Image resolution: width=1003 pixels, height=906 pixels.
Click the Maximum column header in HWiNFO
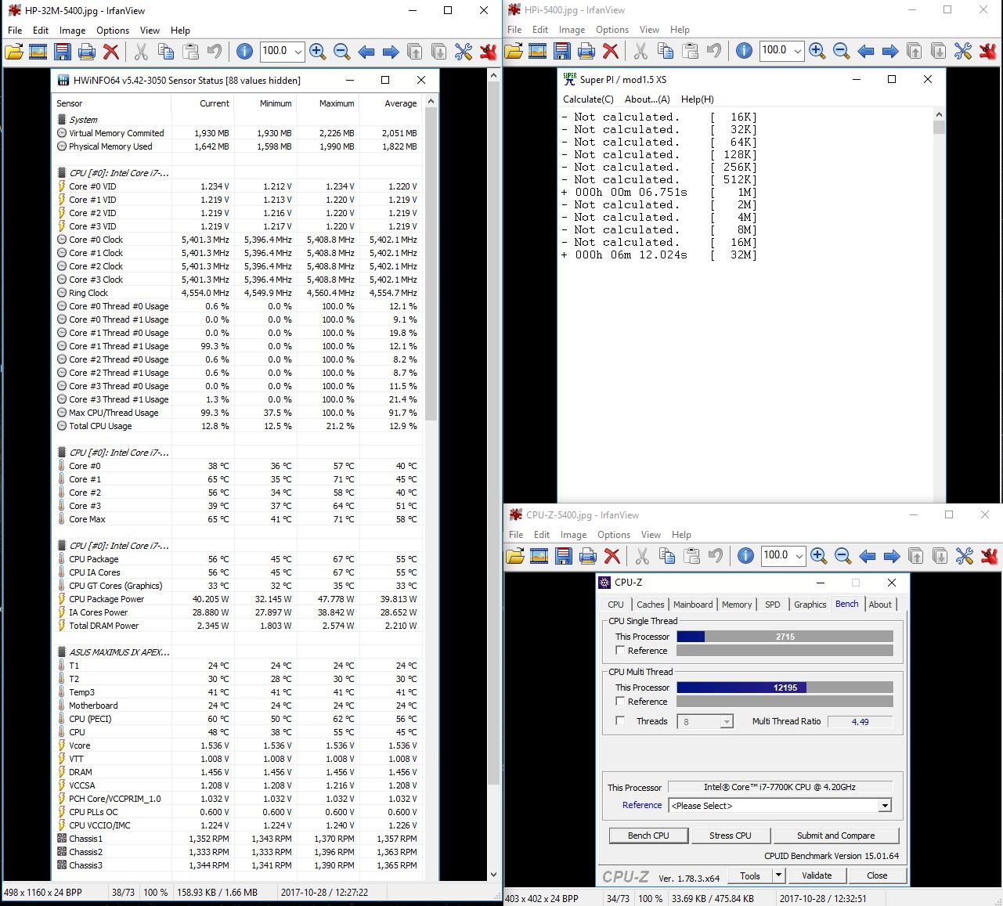pyautogui.click(x=337, y=103)
